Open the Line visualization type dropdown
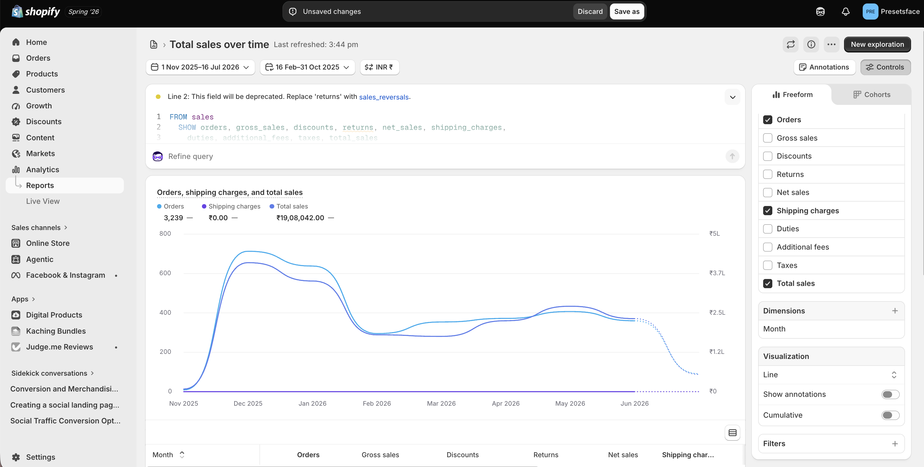This screenshot has height=467, width=924. coord(831,374)
